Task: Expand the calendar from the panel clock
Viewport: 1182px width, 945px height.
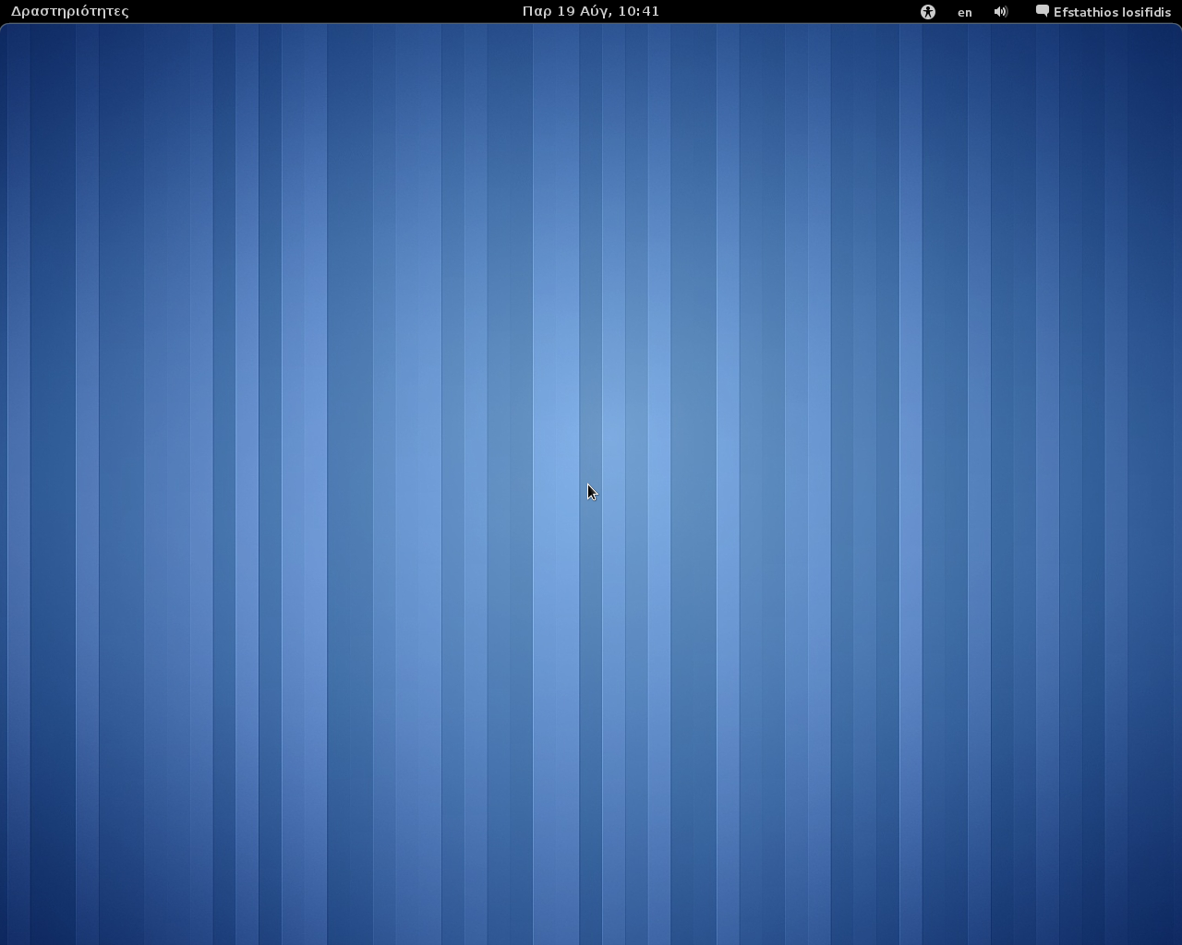Action: (590, 11)
